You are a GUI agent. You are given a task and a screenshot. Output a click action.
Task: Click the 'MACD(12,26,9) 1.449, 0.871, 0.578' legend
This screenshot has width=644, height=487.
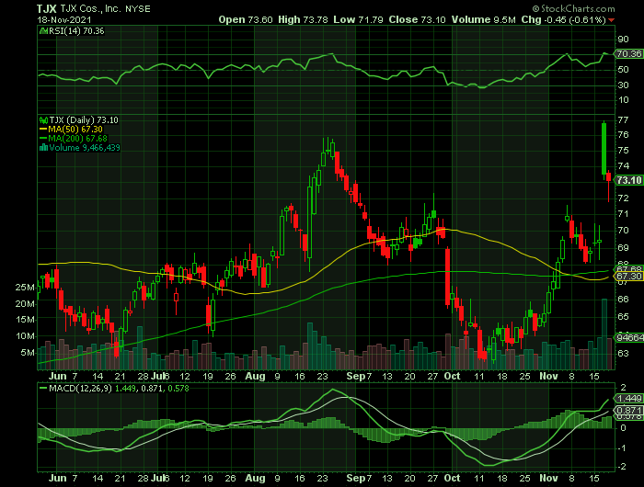(119, 388)
